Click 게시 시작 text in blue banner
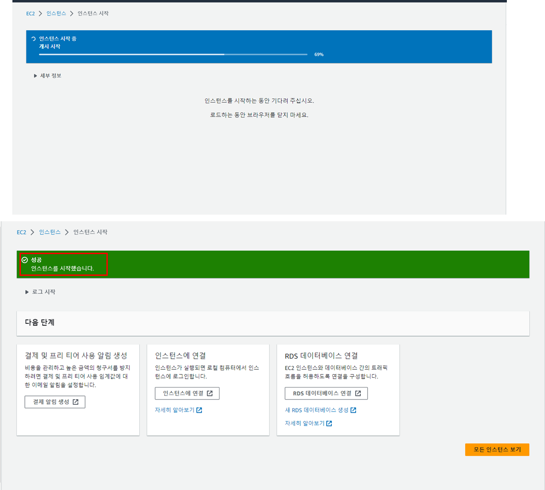The image size is (545, 490). click(x=50, y=47)
